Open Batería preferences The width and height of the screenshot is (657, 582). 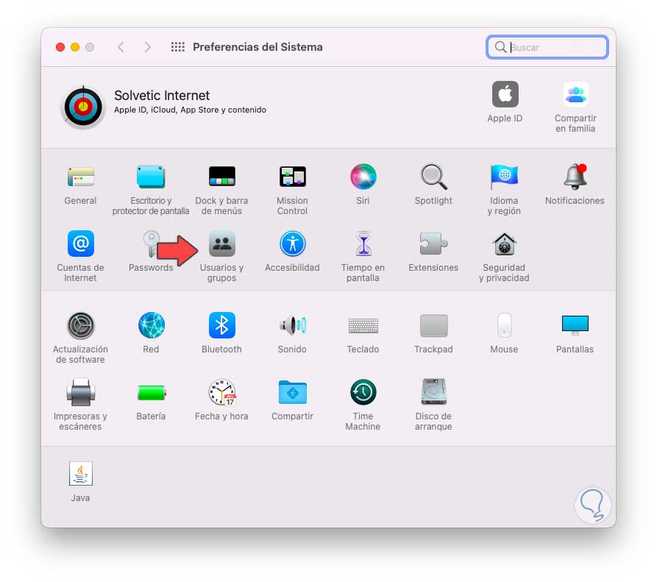pos(151,393)
